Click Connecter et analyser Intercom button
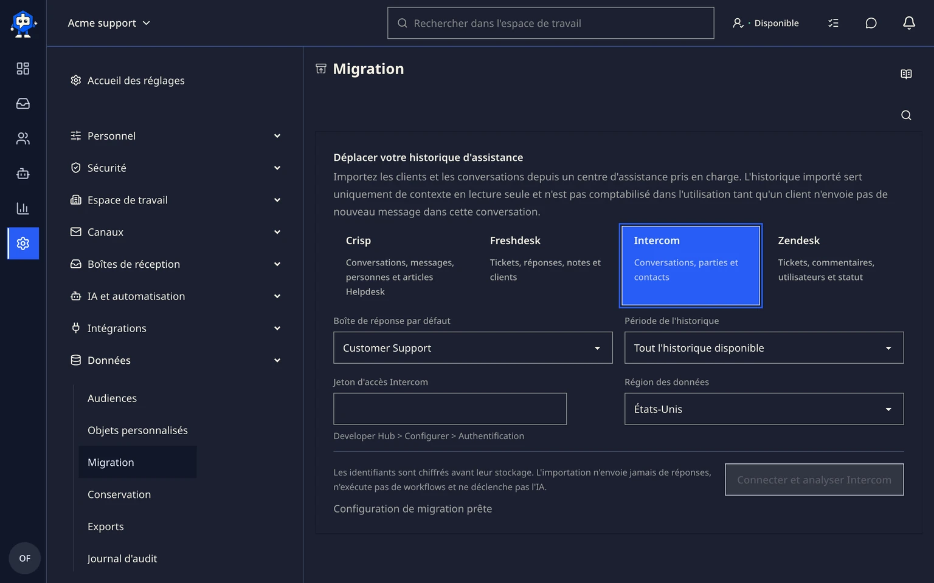The height and width of the screenshot is (583, 934). click(x=814, y=480)
